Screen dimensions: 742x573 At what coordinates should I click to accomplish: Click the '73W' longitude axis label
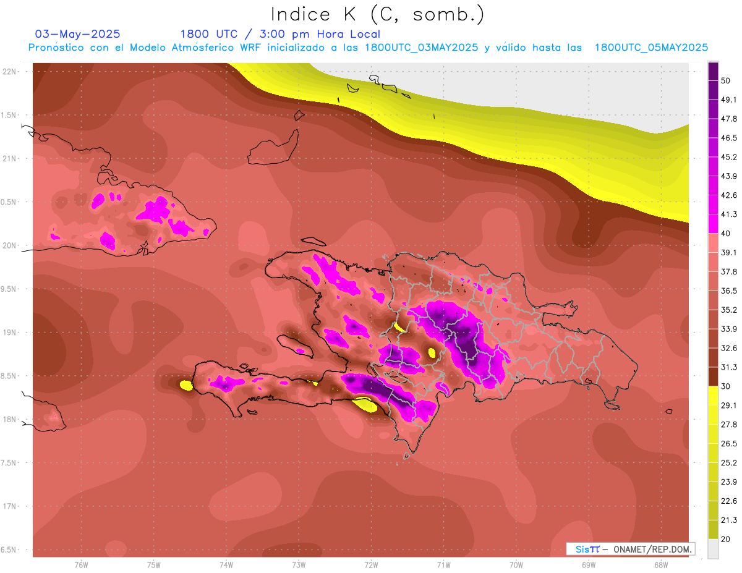[x=299, y=565]
